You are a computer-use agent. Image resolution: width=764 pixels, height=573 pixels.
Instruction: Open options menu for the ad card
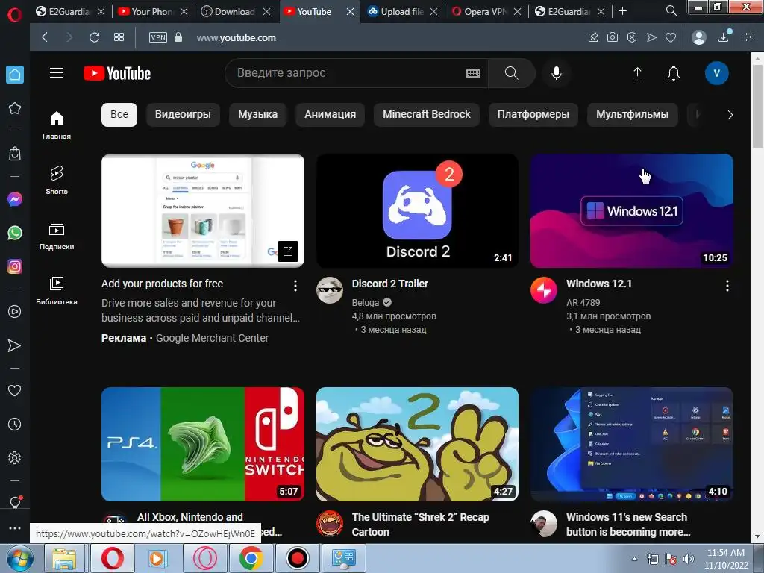(295, 286)
